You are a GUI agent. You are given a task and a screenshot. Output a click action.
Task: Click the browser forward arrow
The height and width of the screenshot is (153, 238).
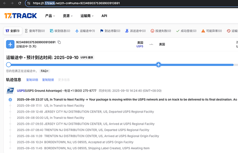coord(12,3)
